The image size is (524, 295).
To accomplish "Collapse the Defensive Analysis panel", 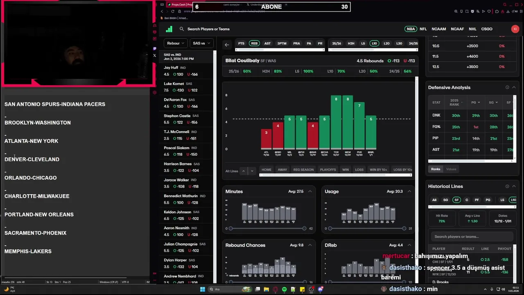I will tap(514, 87).
